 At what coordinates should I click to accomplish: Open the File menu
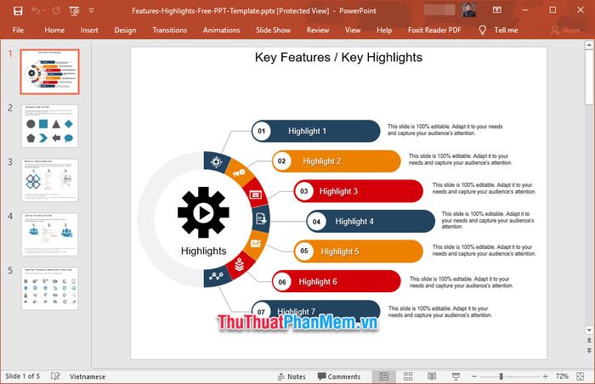[x=18, y=30]
